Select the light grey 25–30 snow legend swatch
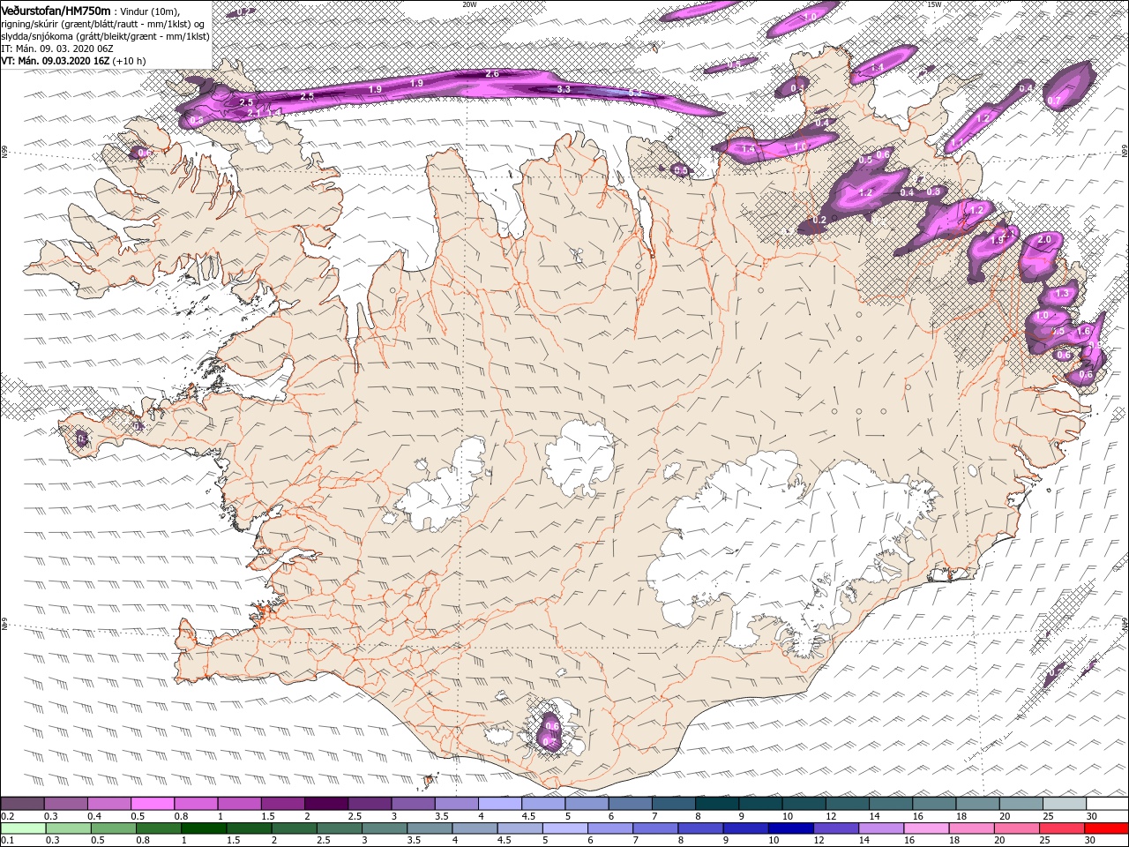The width and height of the screenshot is (1129, 847). coord(1064,804)
